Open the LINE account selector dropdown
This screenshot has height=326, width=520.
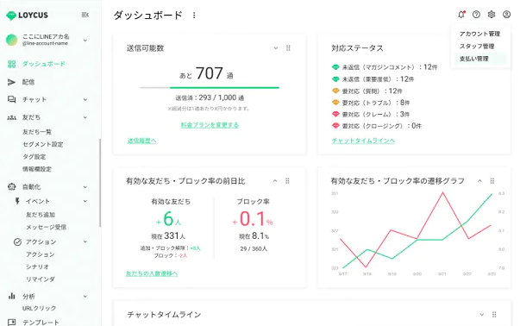pyautogui.click(x=85, y=41)
